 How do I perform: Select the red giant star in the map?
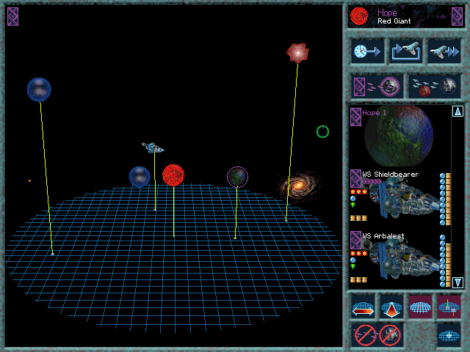point(173,175)
